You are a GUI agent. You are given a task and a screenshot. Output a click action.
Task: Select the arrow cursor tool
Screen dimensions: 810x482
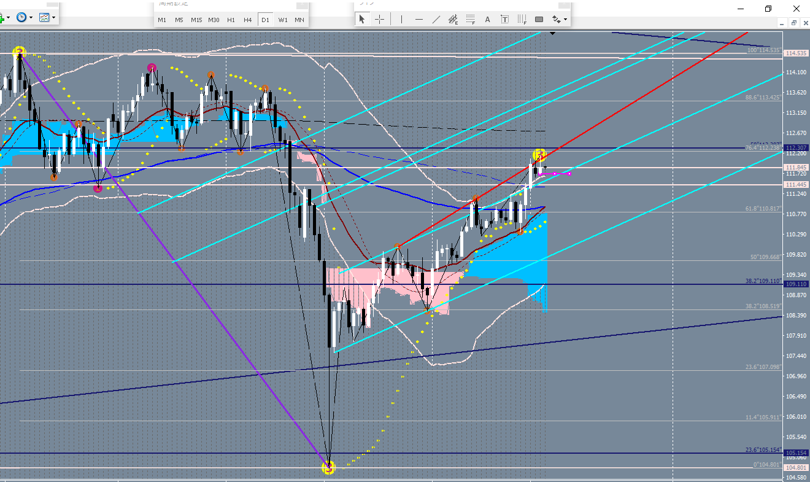(362, 20)
